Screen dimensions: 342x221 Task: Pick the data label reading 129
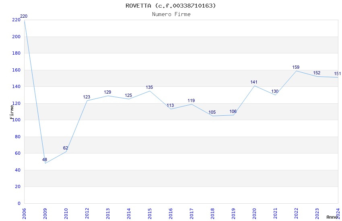click(x=107, y=92)
